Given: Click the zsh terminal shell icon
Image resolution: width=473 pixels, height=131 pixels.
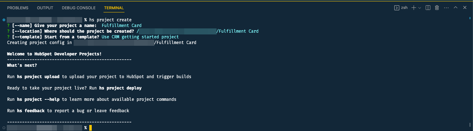Looking at the screenshot, I should (397, 8).
